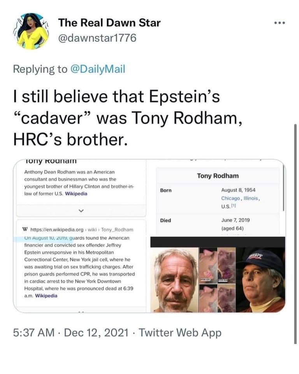Open Wikipedia link after "6:39 a.m."

[x=46, y=296]
